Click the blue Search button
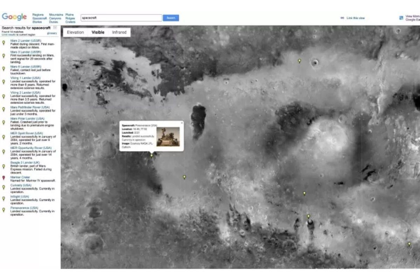 (171, 18)
